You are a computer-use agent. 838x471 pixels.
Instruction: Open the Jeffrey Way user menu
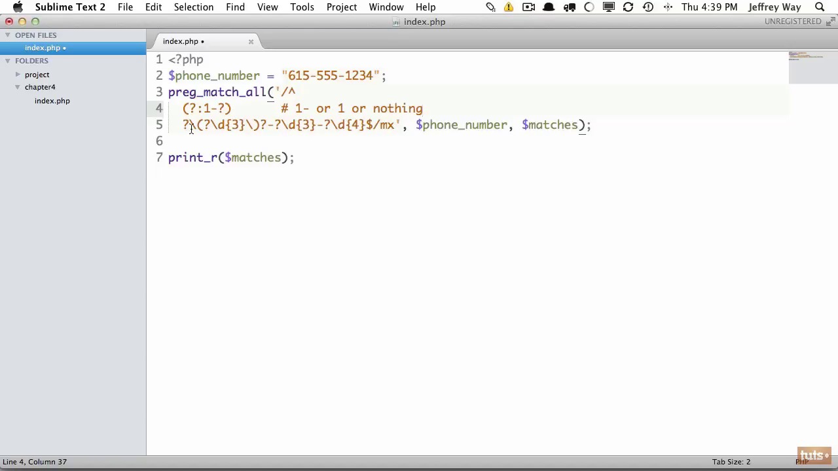tap(774, 7)
